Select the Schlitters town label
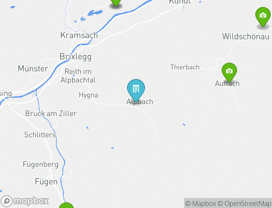The height and width of the screenshot is (208, 272). point(40,135)
